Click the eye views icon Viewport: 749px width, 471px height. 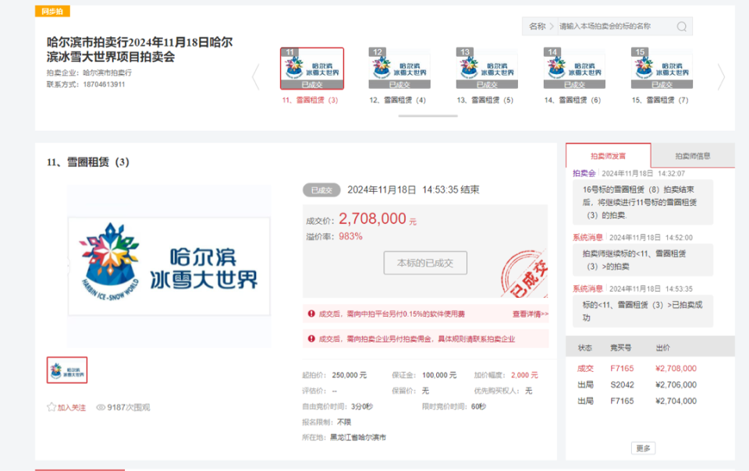coord(101,408)
